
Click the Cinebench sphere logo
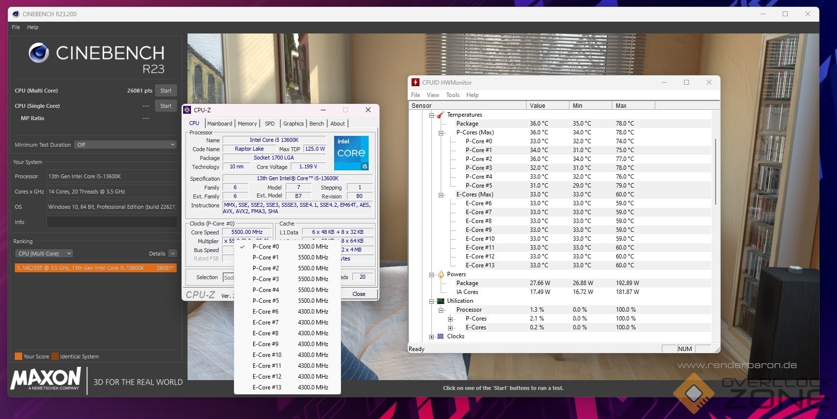pos(38,53)
